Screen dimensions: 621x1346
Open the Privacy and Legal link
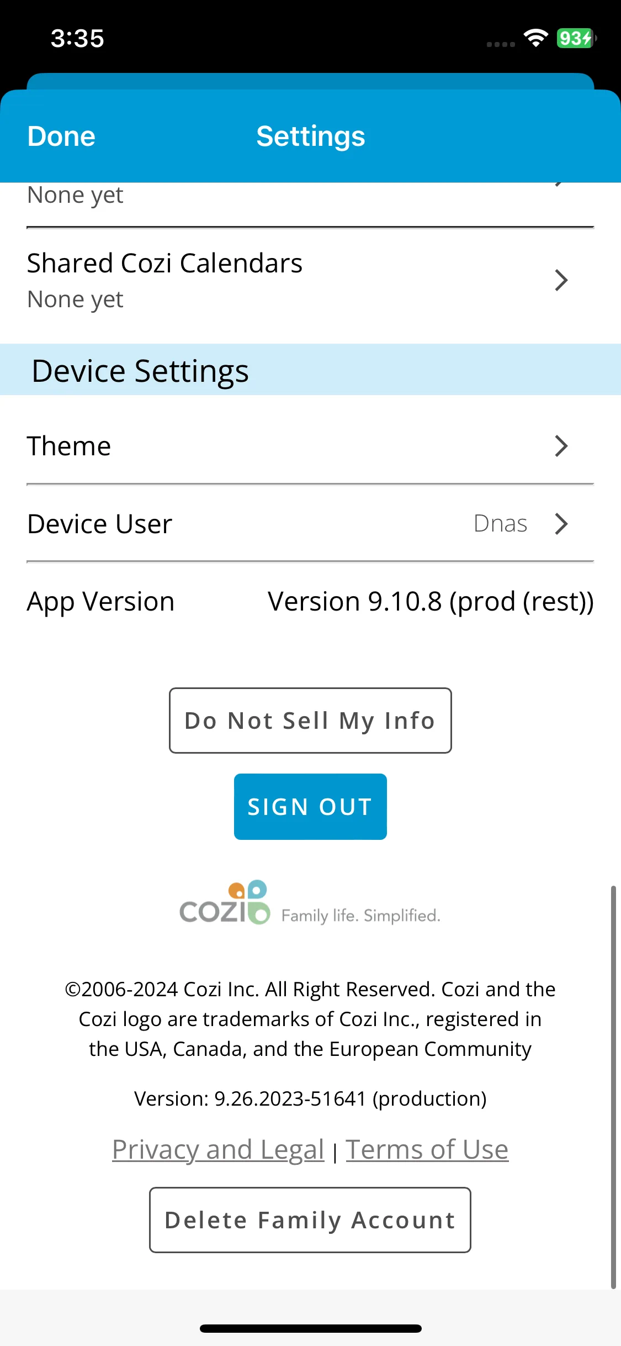click(x=218, y=1150)
